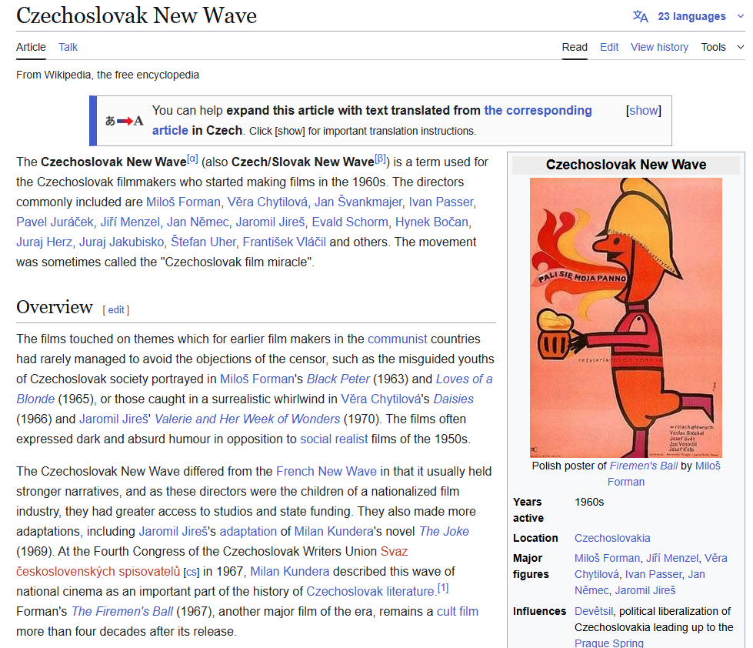Open the Hynek Bočan link

point(431,222)
